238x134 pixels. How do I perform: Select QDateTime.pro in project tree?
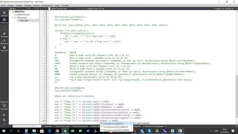pyautogui.click(x=23, y=15)
